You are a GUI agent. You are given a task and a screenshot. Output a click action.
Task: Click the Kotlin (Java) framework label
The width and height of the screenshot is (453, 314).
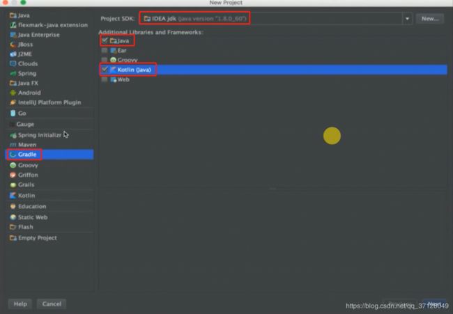134,70
